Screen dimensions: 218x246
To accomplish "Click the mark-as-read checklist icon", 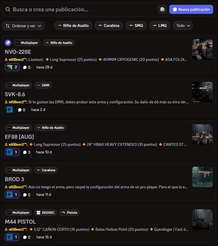I will (x=163, y=9).
